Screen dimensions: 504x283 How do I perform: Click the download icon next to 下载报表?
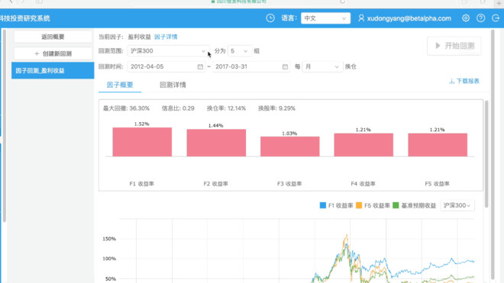(x=451, y=82)
